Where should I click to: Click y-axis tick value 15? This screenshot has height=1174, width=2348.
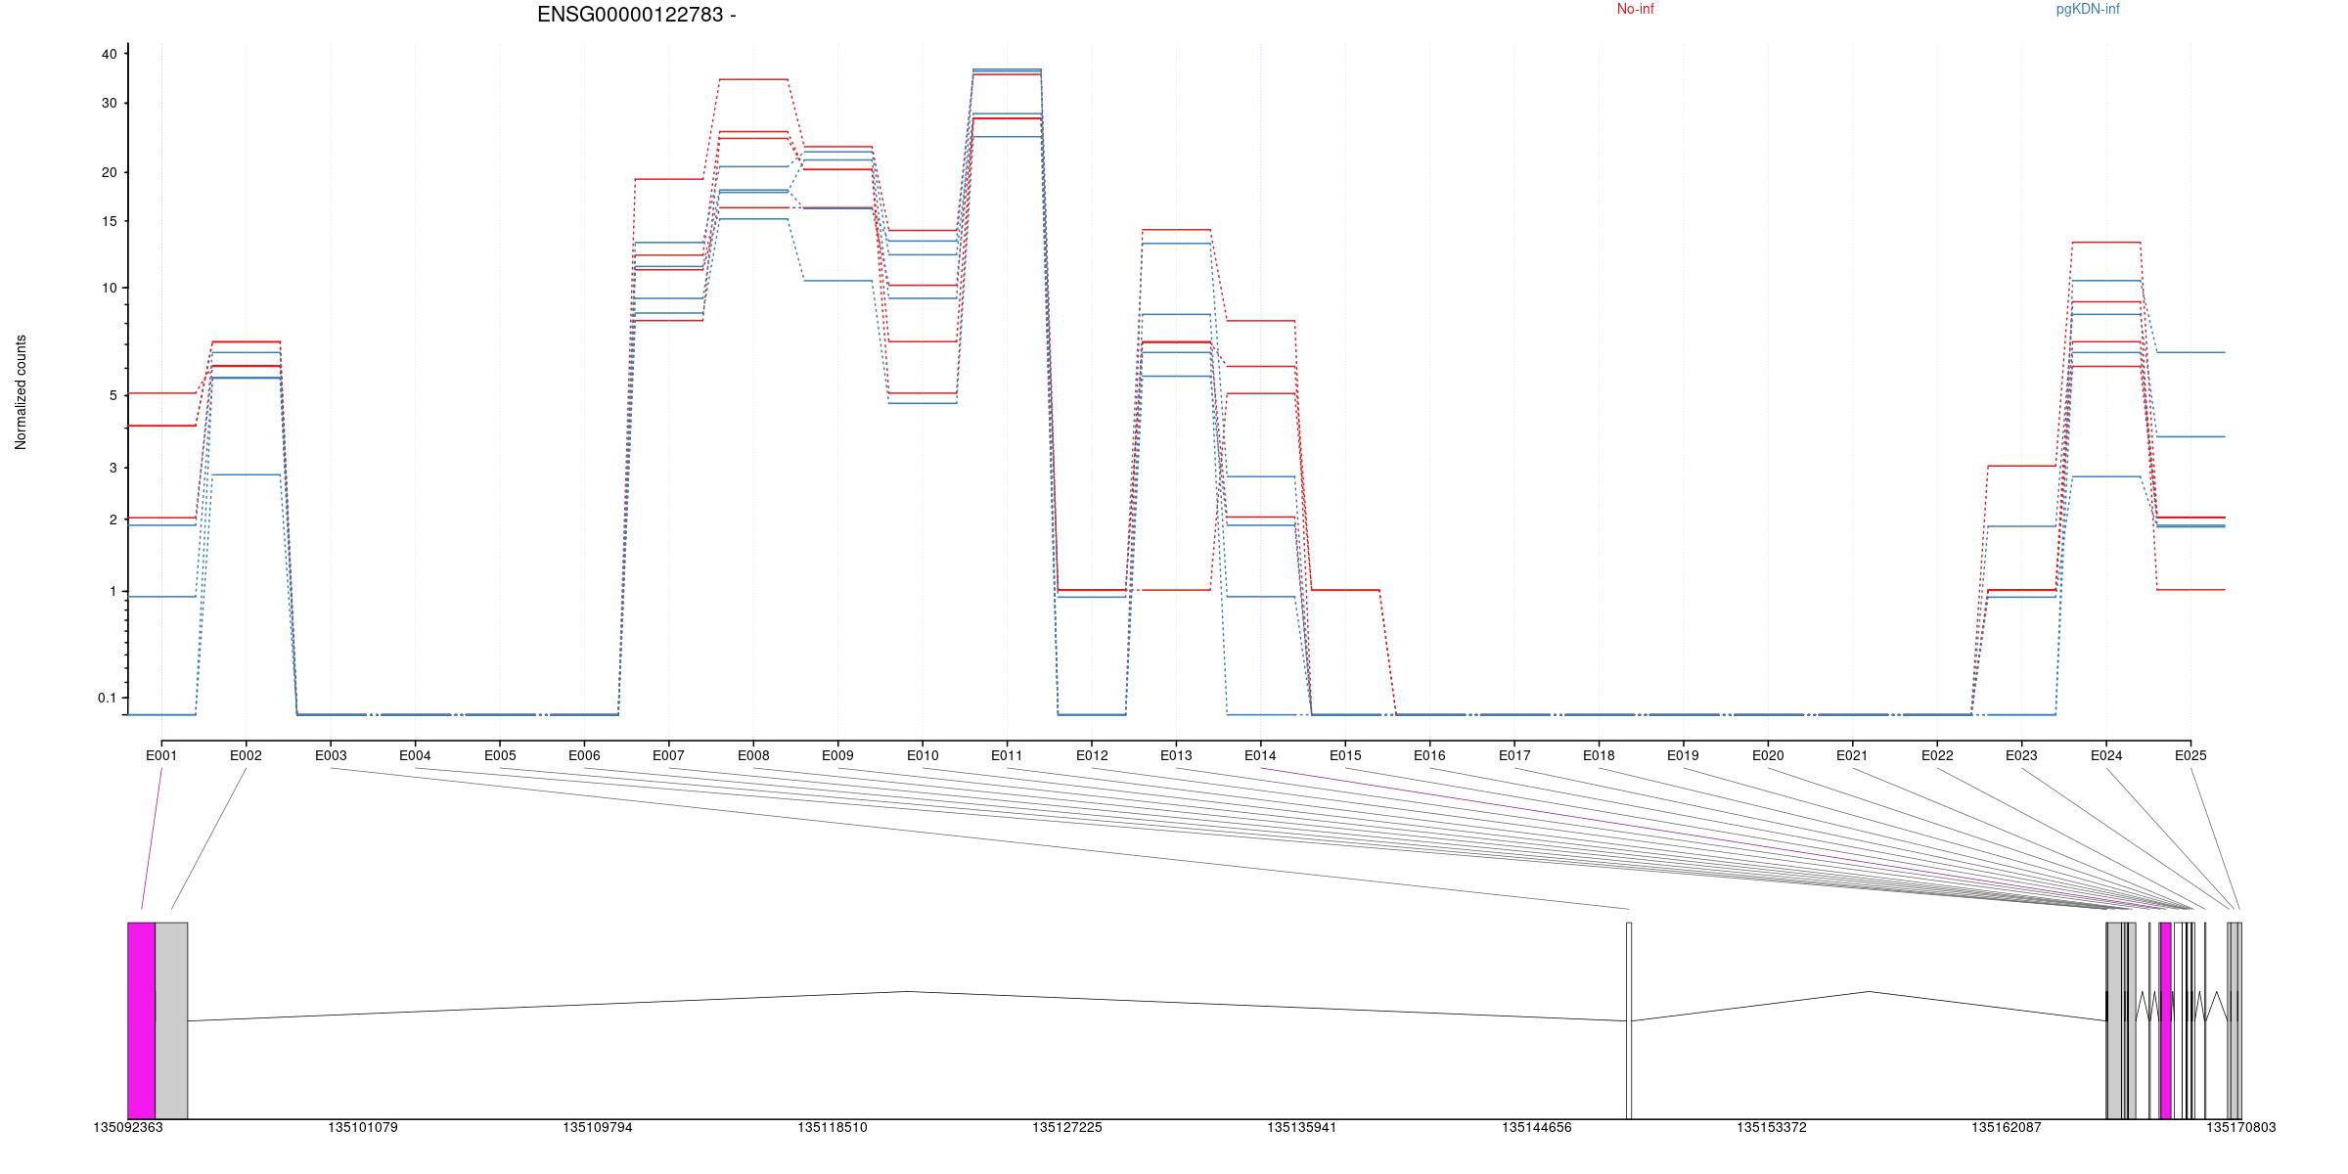coord(109,221)
